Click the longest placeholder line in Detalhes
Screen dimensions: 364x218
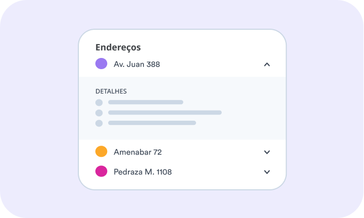click(165, 113)
